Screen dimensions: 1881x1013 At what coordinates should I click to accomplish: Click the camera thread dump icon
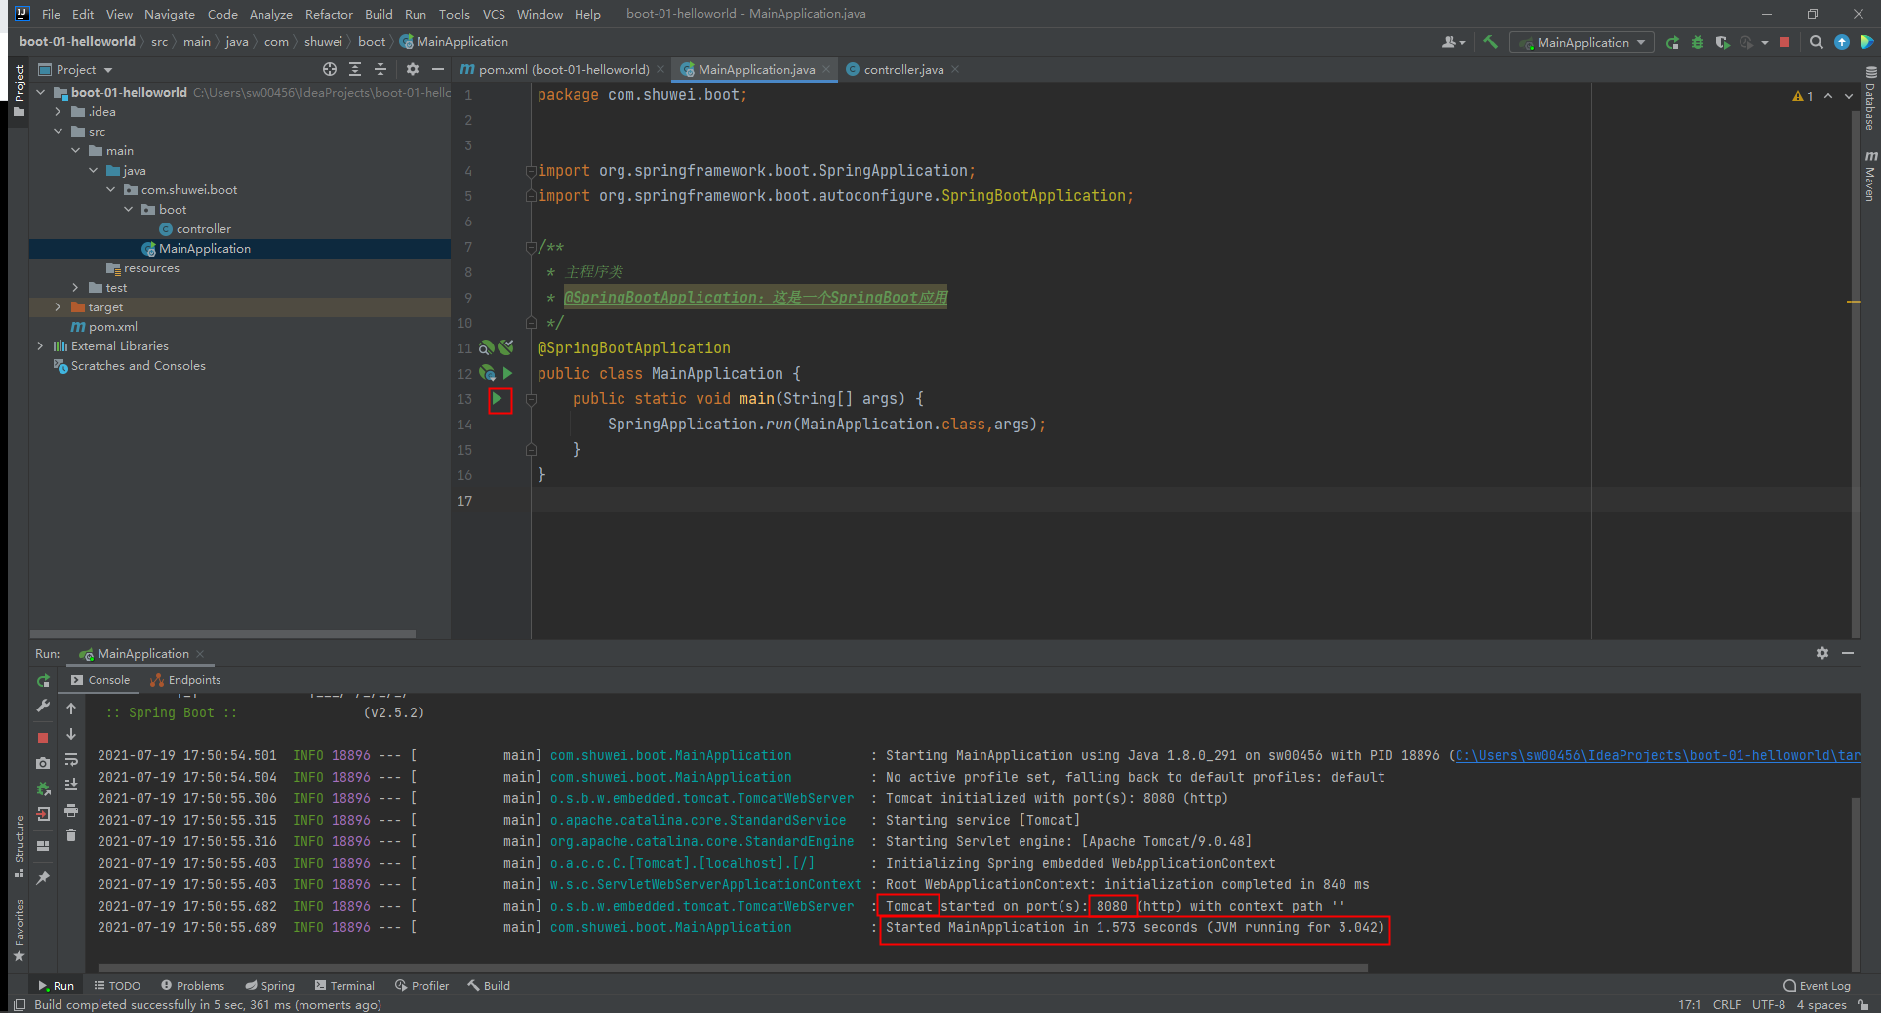(x=43, y=763)
